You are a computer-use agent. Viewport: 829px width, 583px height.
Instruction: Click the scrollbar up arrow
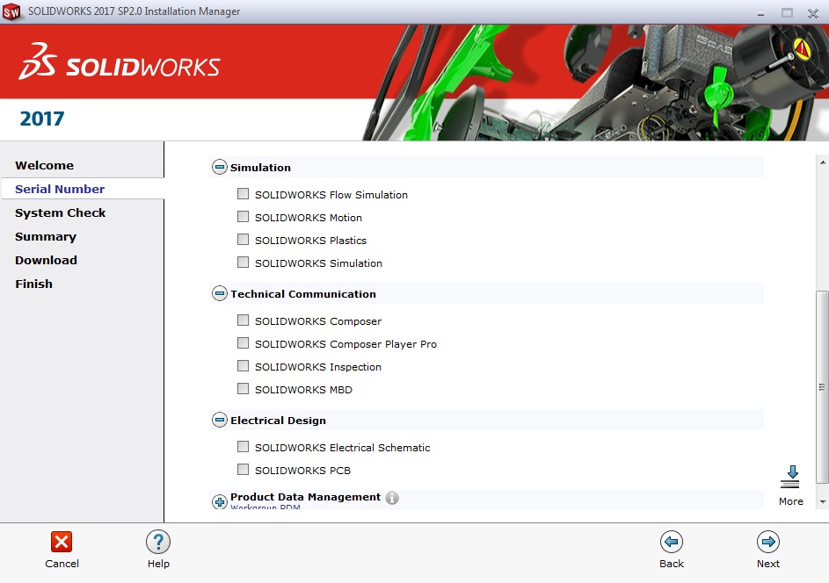pyautogui.click(x=823, y=162)
